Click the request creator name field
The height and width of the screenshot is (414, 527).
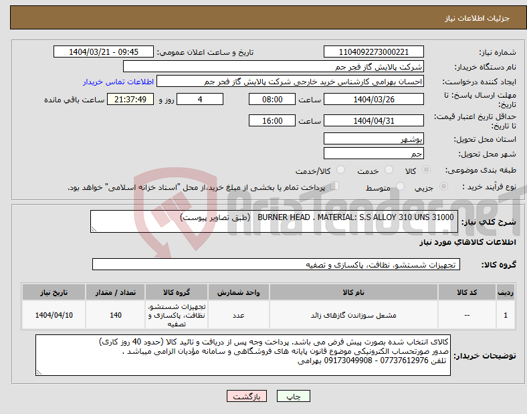click(x=290, y=82)
